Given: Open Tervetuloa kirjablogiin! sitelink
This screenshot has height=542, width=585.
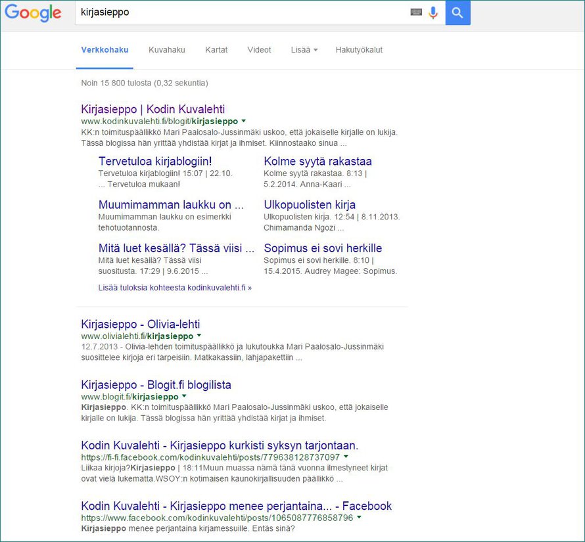Looking at the screenshot, I should coord(155,161).
